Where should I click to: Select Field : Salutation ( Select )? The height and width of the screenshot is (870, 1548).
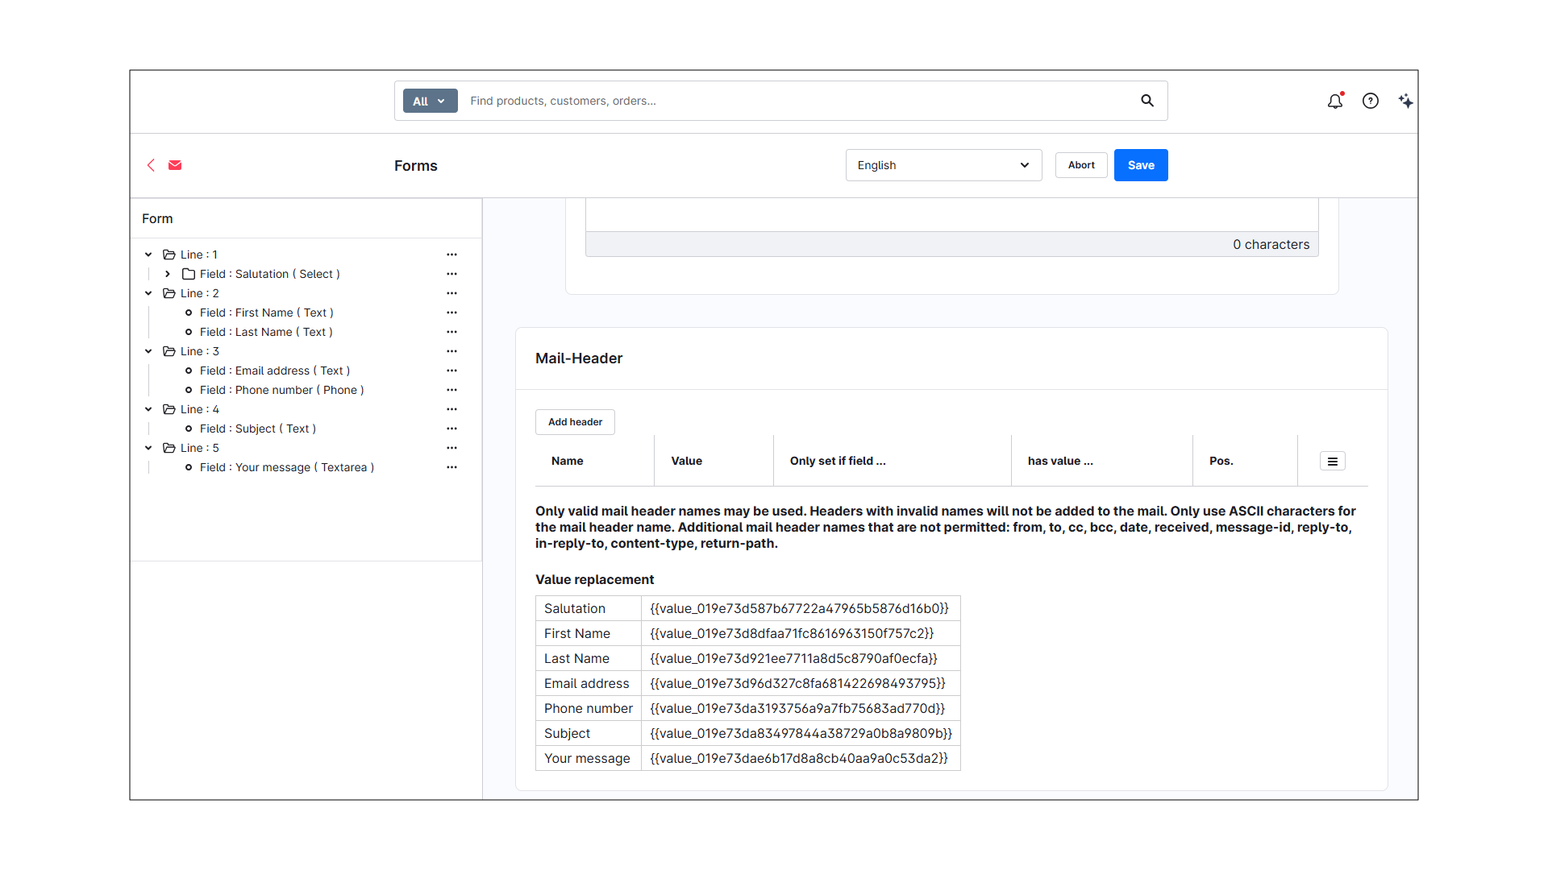pos(270,274)
